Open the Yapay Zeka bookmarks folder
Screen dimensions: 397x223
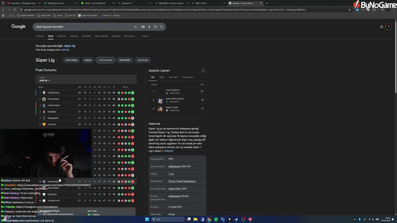click(44, 15)
